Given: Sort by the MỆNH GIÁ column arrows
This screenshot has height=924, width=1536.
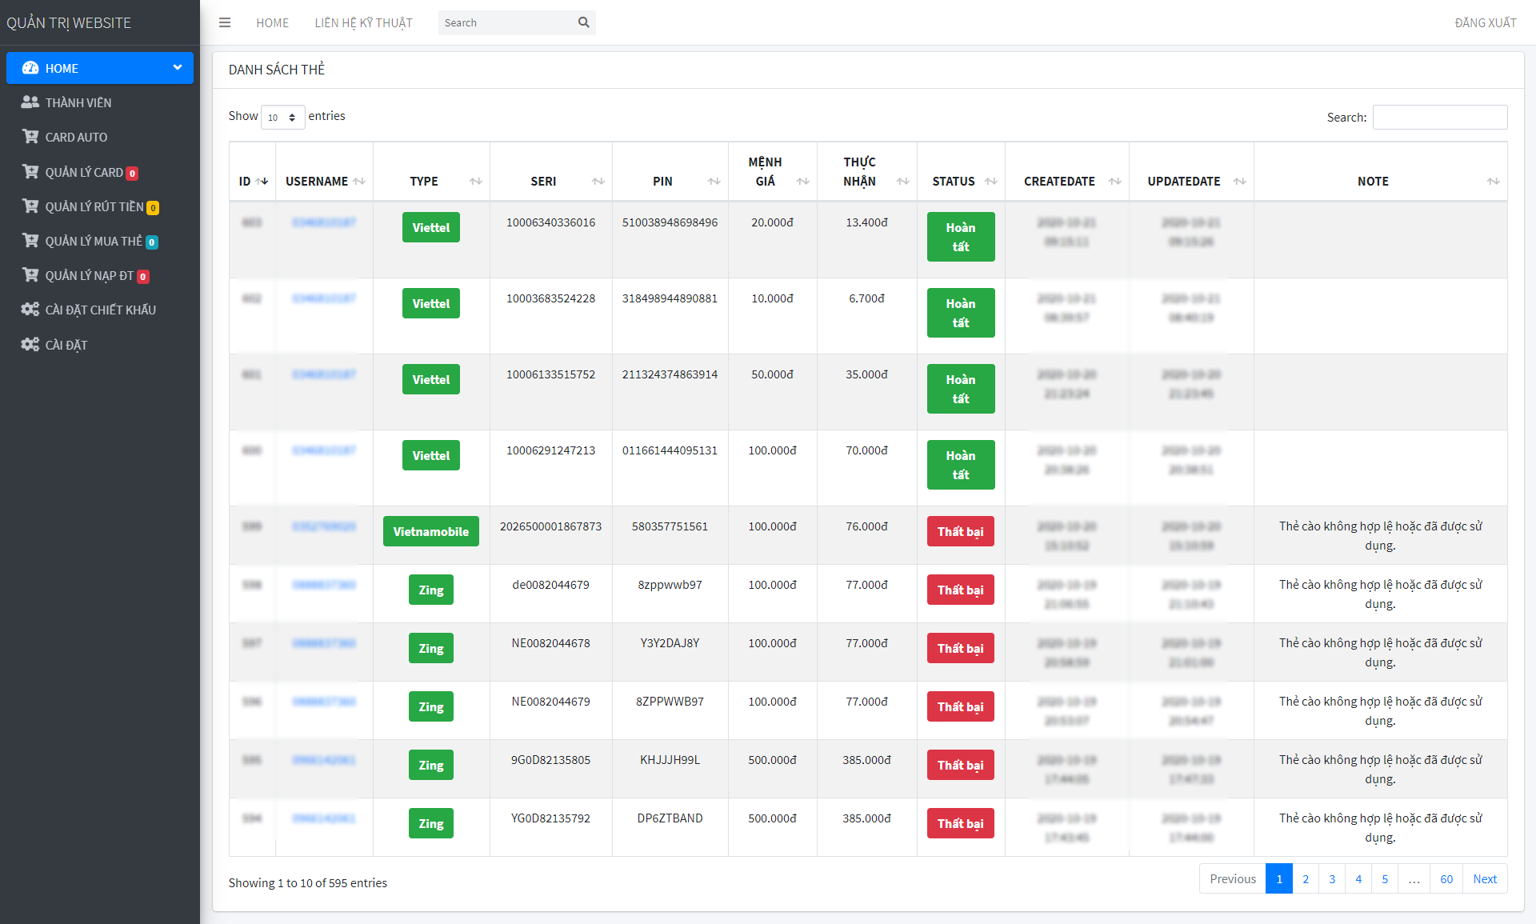Looking at the screenshot, I should pos(802,182).
